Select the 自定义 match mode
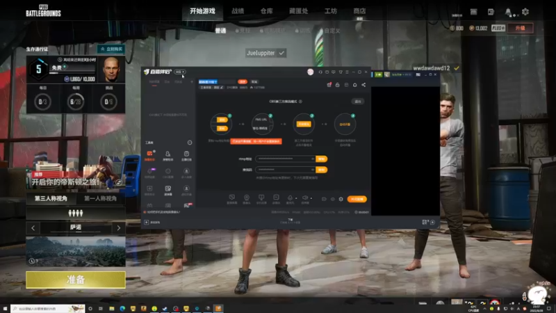Viewport: 556px width, 313px height. coord(332,31)
